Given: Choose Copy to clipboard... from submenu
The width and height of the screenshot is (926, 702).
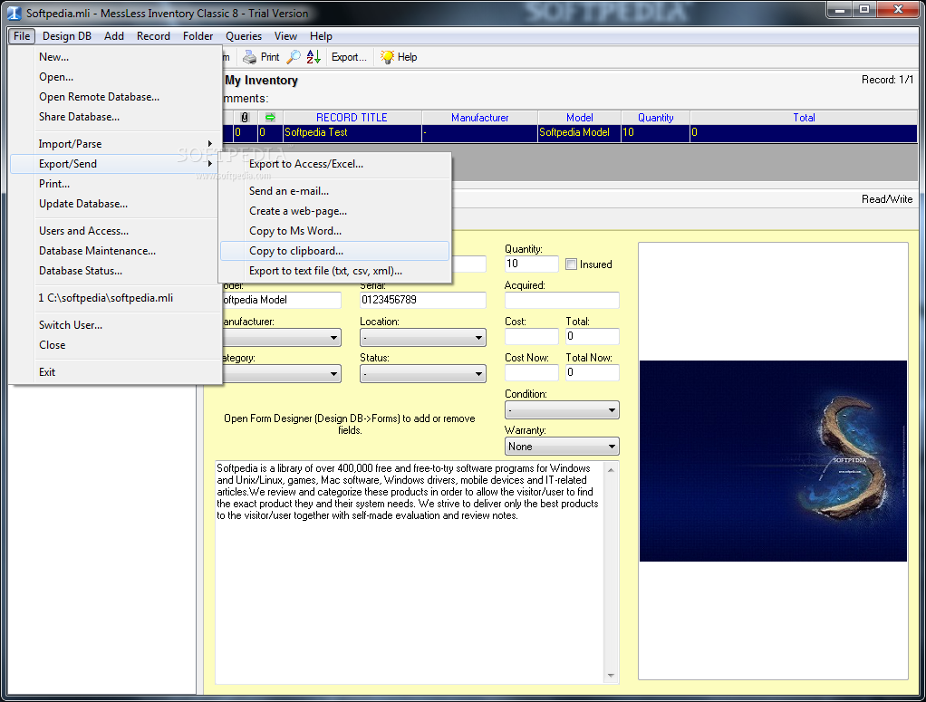Looking at the screenshot, I should coord(334,251).
